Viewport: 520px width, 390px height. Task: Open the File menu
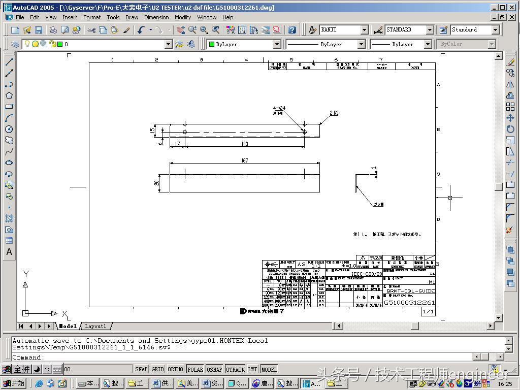(20, 17)
